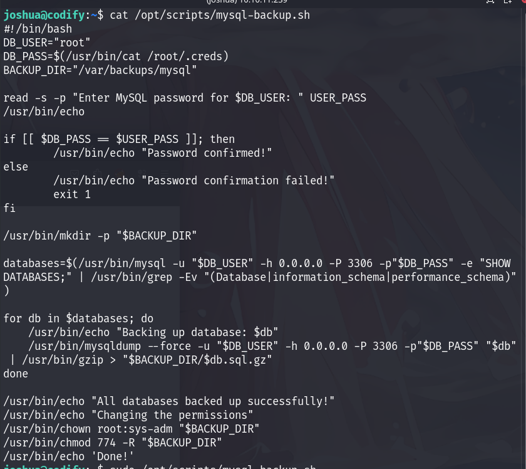
Task: Click the USER_PASS variable on the read line
Action: coord(338,98)
